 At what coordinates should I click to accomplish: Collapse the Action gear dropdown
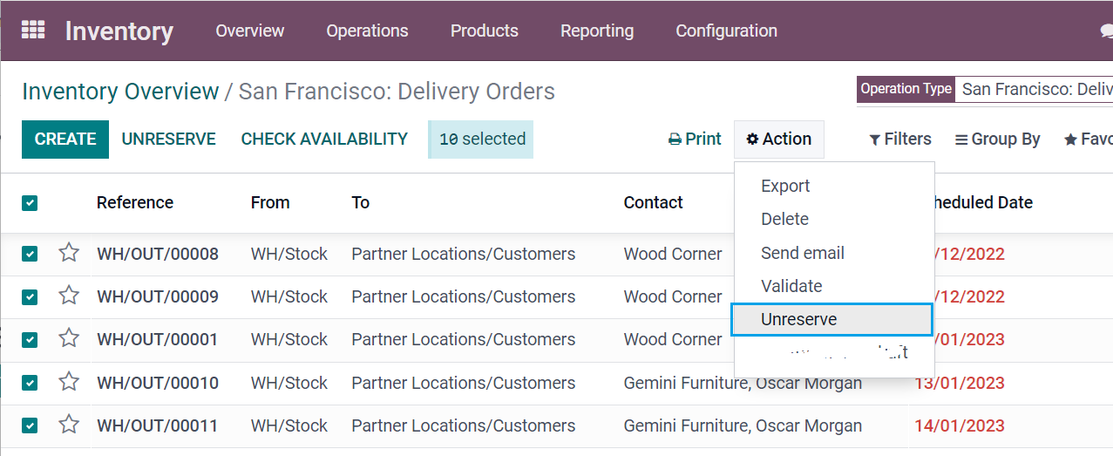click(x=778, y=140)
